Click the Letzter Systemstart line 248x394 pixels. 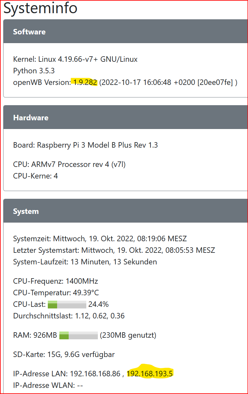point(114,250)
